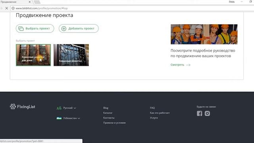Open the workers team guide banner image
The width and height of the screenshot is (254, 143).
coord(204,34)
